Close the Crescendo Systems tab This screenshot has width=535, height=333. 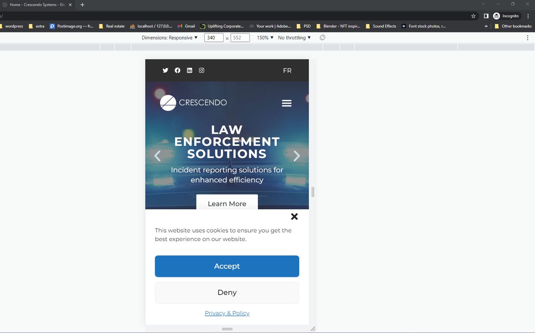70,5
